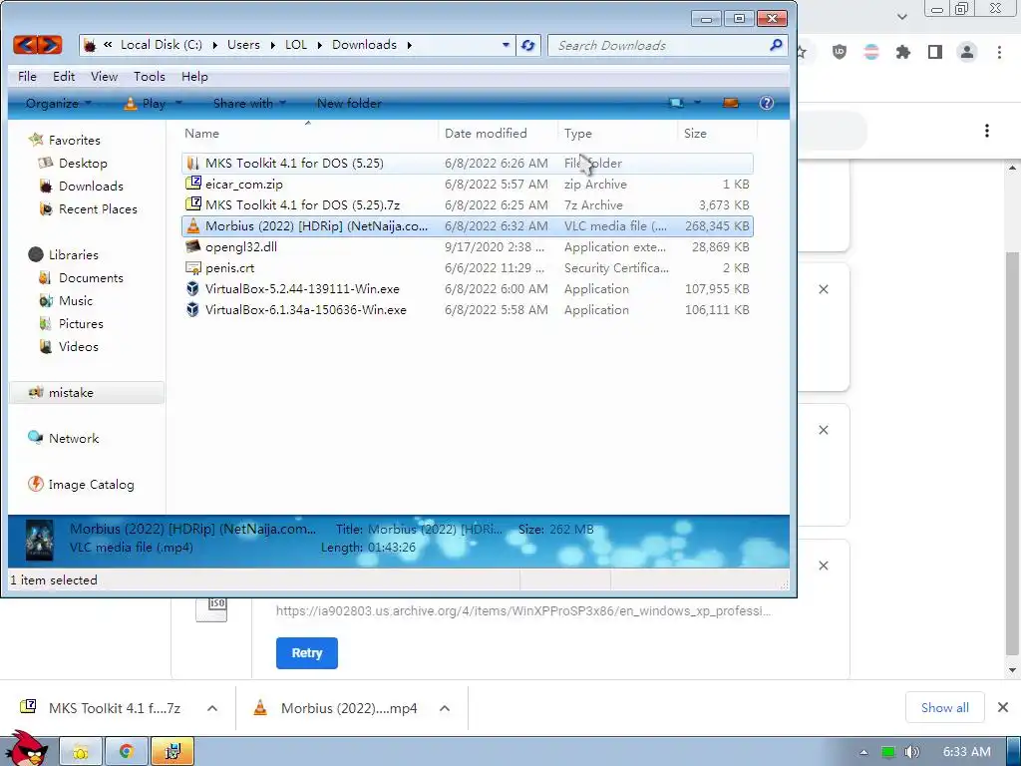Click the green network tray icon

[x=887, y=752]
